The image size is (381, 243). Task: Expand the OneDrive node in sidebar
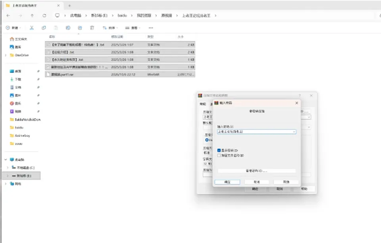point(6,55)
